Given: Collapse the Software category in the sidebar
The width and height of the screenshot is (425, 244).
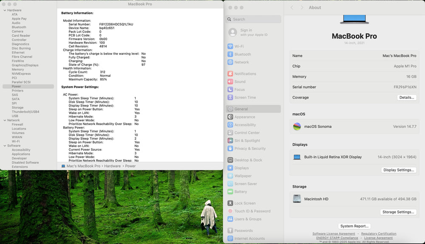Looking at the screenshot, I should tap(5, 146).
